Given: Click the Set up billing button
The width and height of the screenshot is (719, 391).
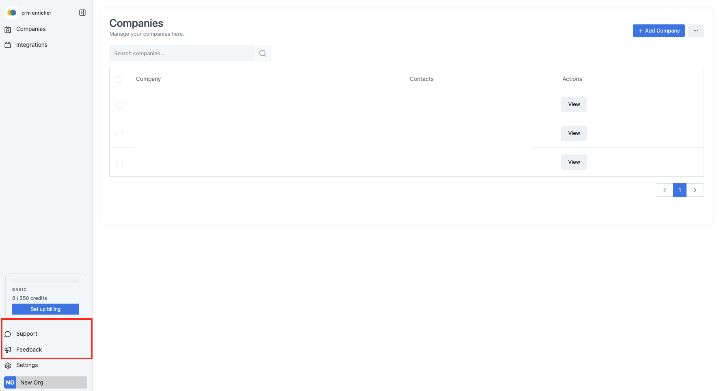Looking at the screenshot, I should tap(45, 309).
